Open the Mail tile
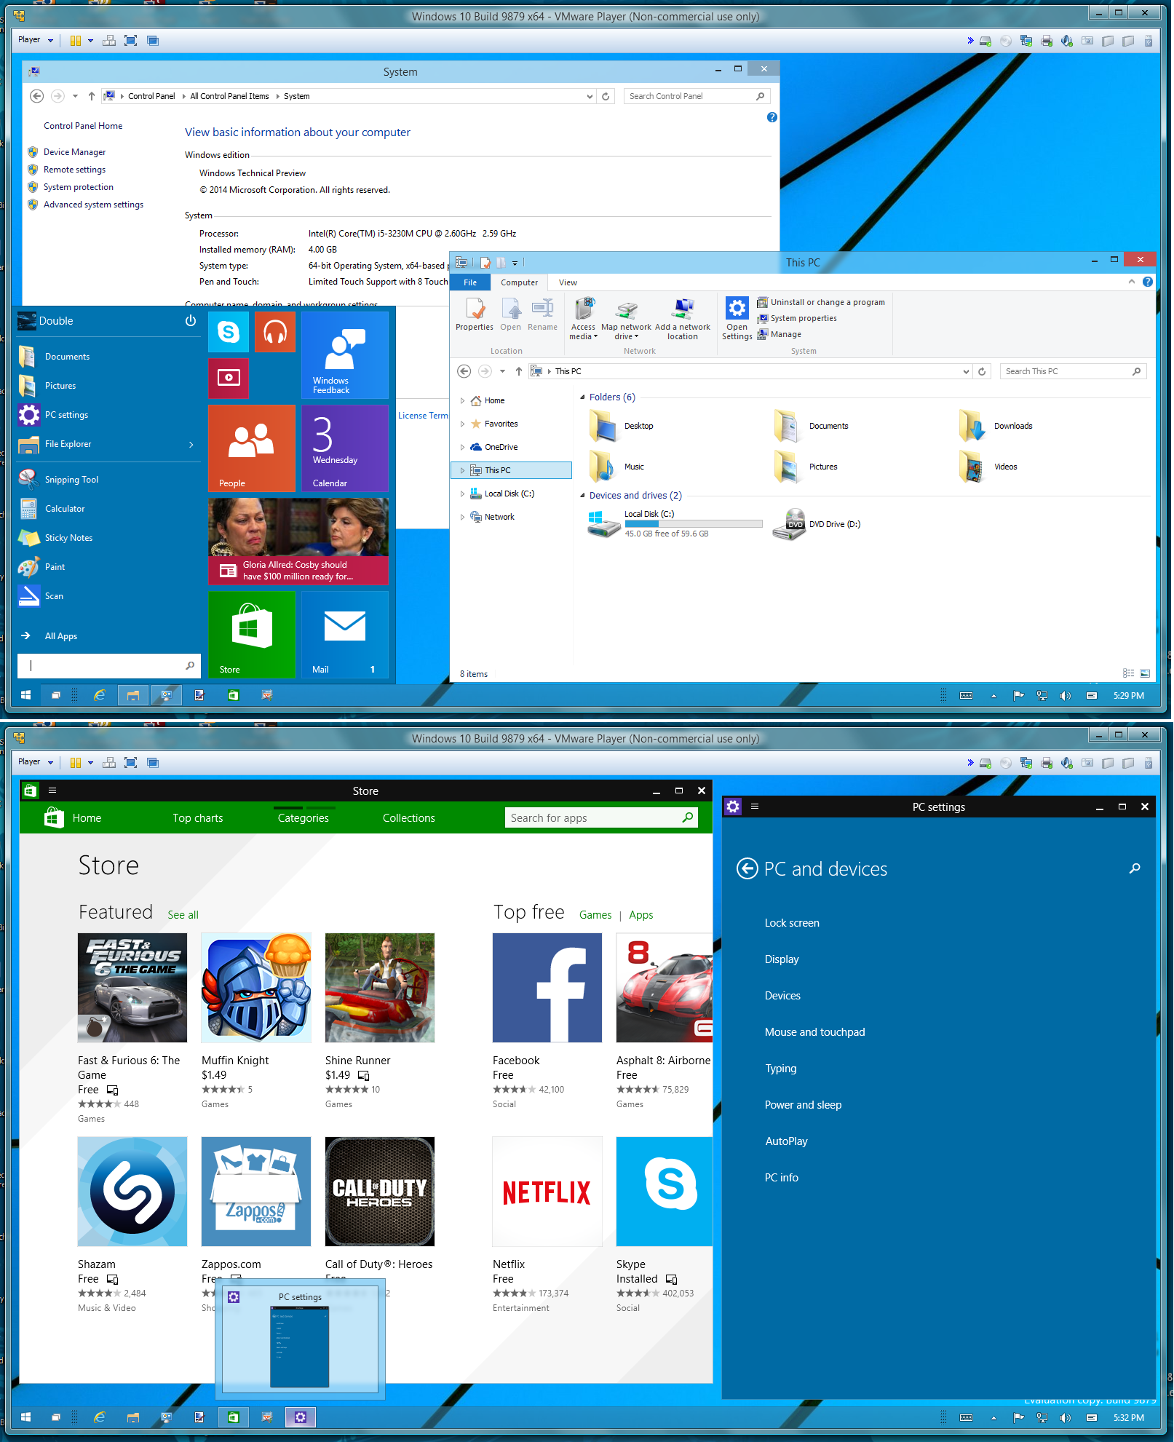This screenshot has height=1442, width=1174. click(345, 635)
